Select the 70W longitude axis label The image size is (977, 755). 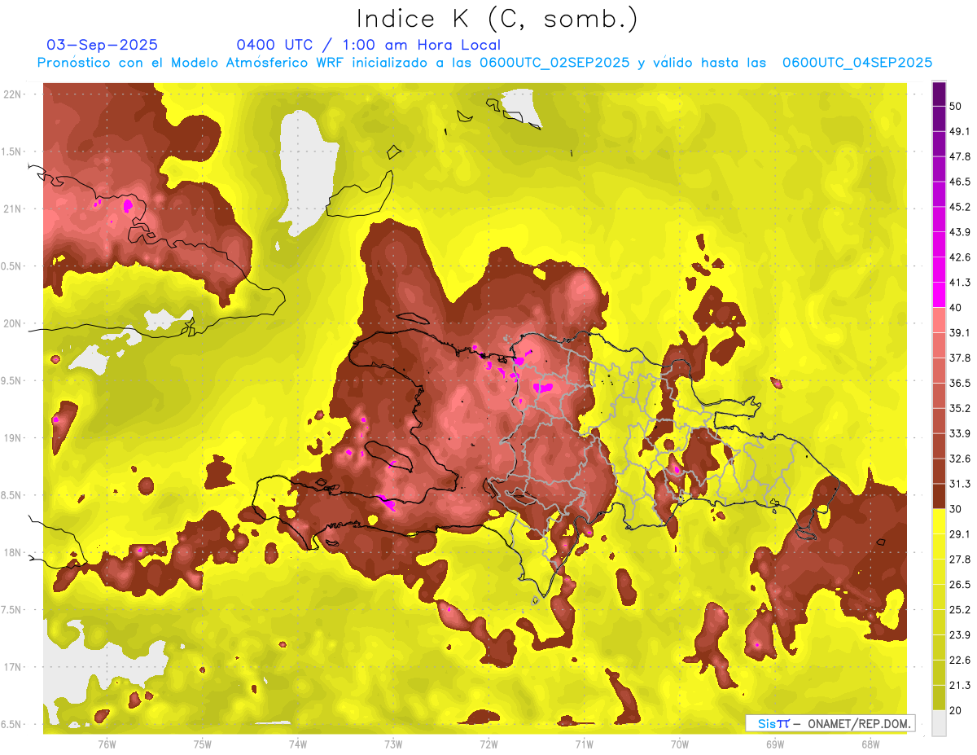tap(679, 744)
